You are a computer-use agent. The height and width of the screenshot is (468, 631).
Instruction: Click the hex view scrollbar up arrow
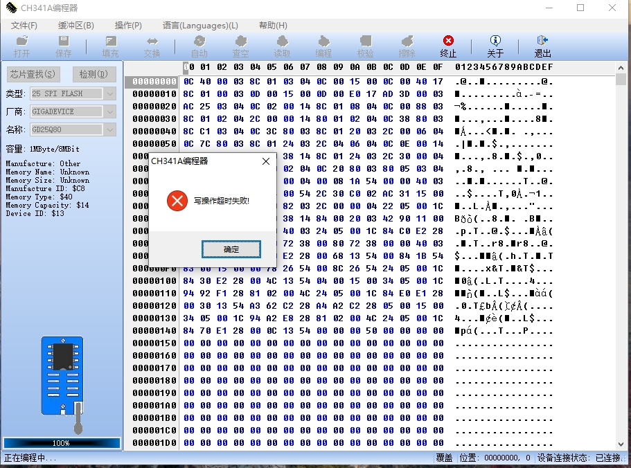(621, 68)
